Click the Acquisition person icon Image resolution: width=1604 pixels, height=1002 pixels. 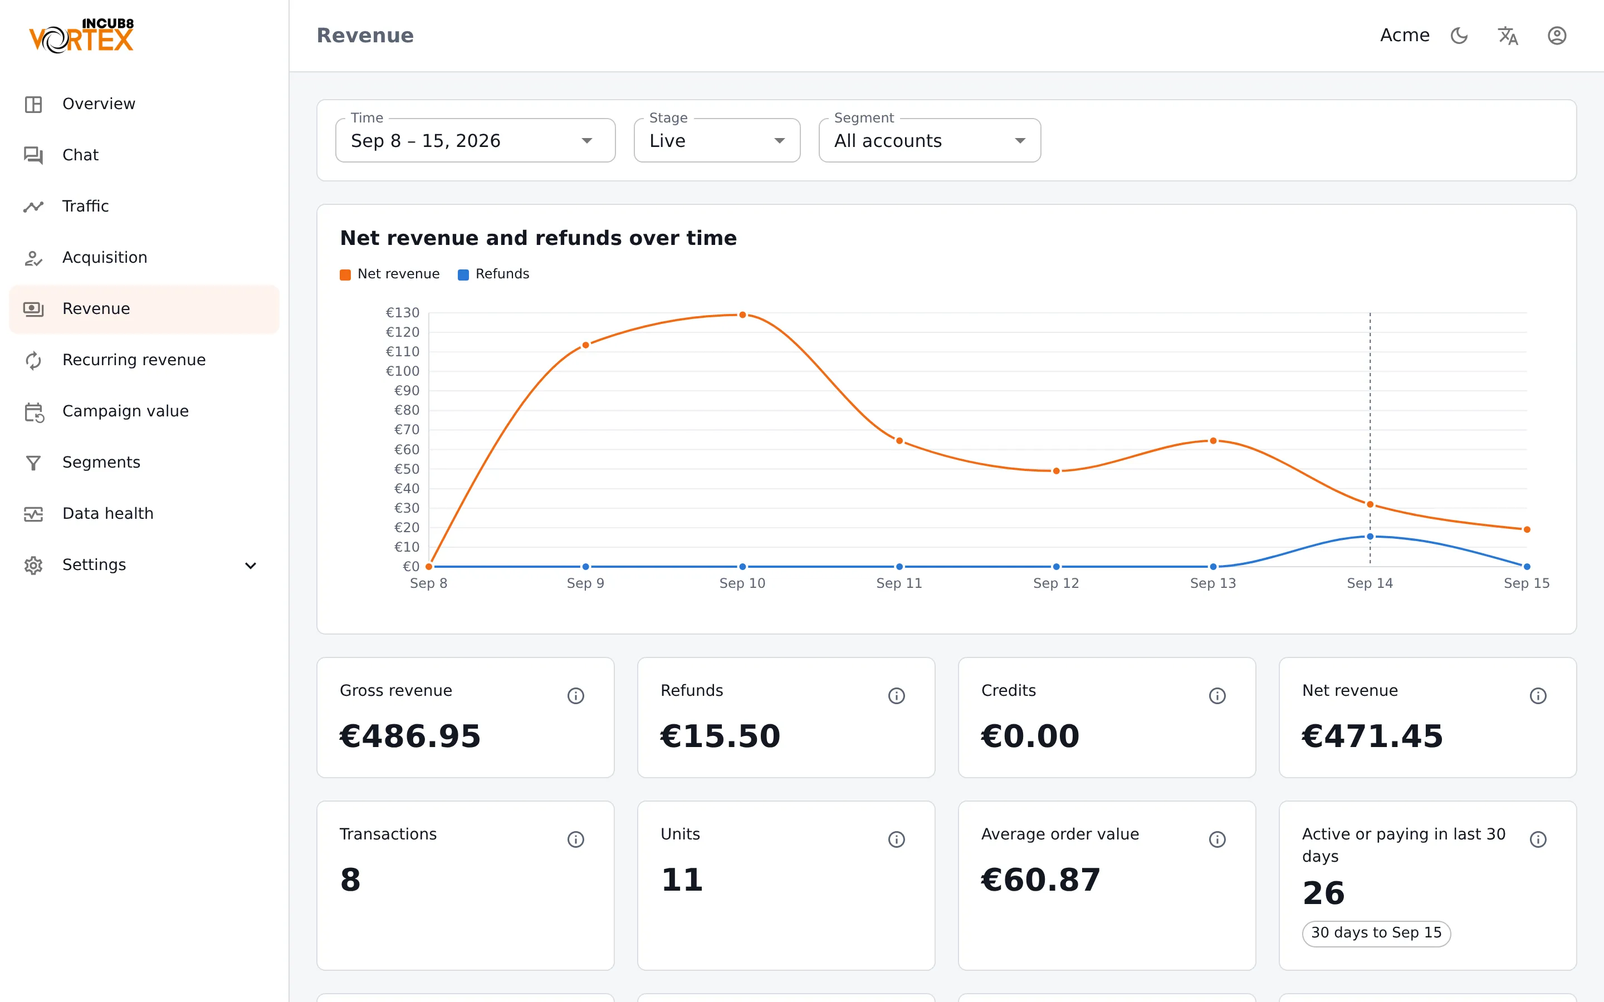[x=33, y=258]
